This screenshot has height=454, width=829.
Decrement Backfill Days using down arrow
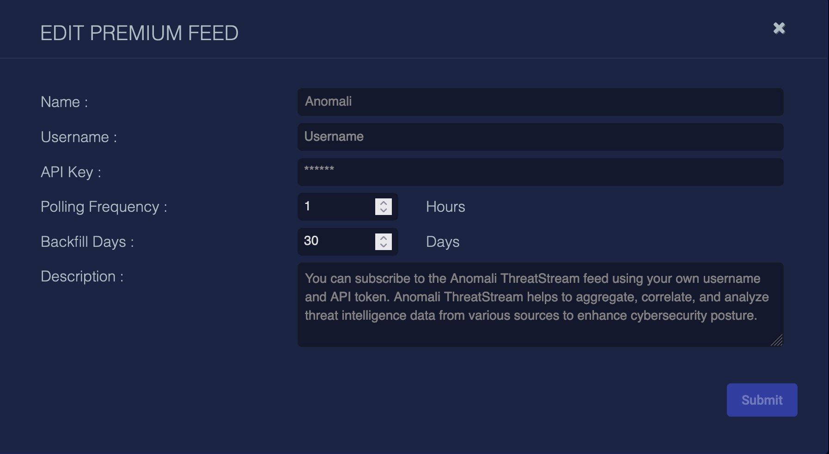click(384, 246)
